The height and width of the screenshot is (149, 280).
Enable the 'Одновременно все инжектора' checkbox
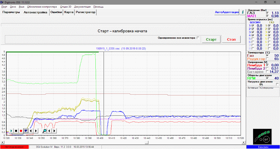point(198,38)
